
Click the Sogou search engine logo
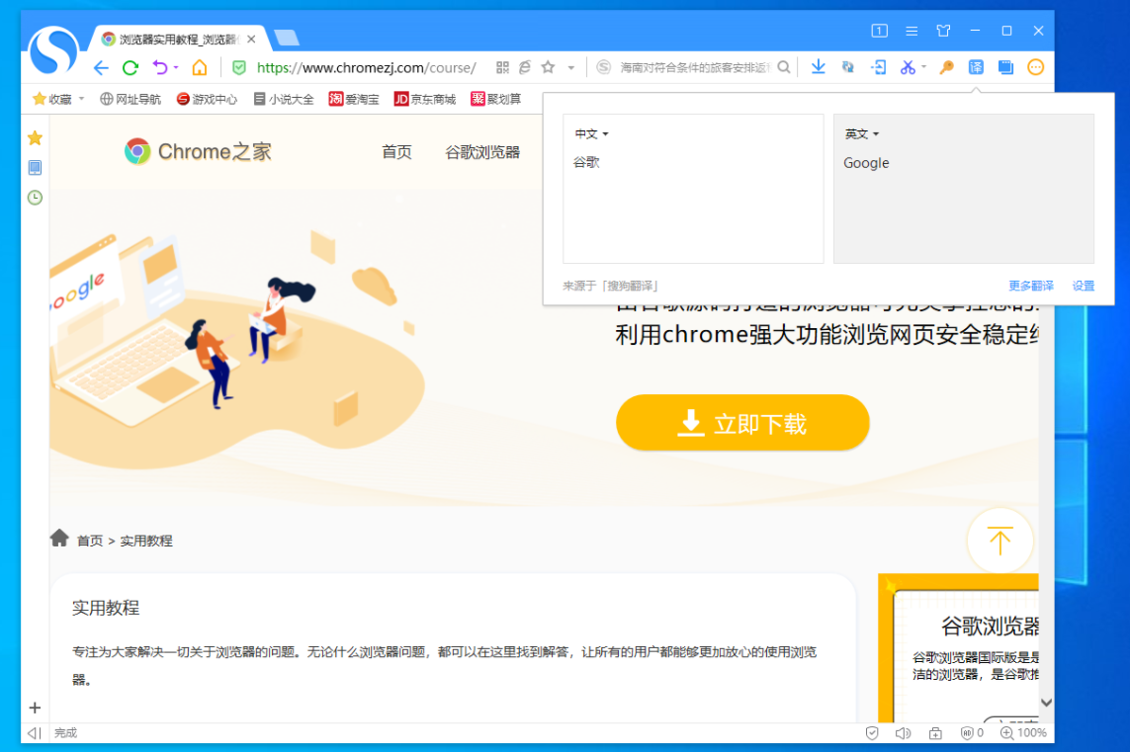(x=604, y=68)
